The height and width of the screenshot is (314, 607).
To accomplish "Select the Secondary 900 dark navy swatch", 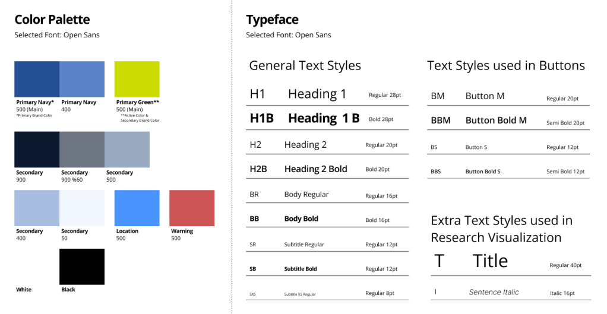I will pyautogui.click(x=37, y=150).
